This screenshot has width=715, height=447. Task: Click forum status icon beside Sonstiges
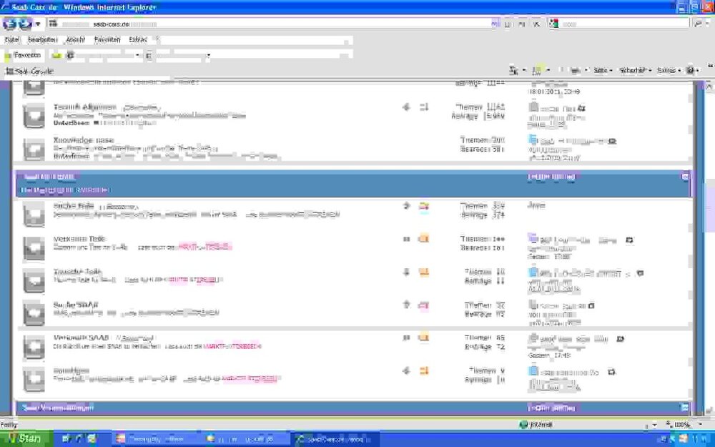[x=34, y=380]
